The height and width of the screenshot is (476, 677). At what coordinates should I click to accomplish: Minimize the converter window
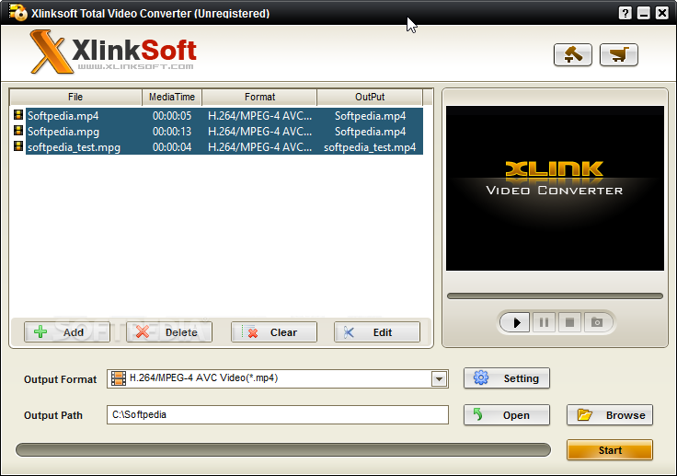(x=643, y=13)
